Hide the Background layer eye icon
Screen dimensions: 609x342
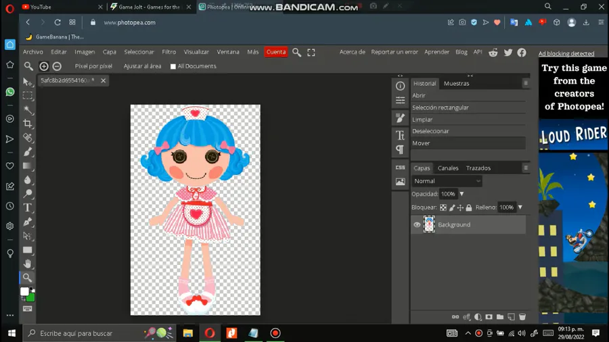417,225
